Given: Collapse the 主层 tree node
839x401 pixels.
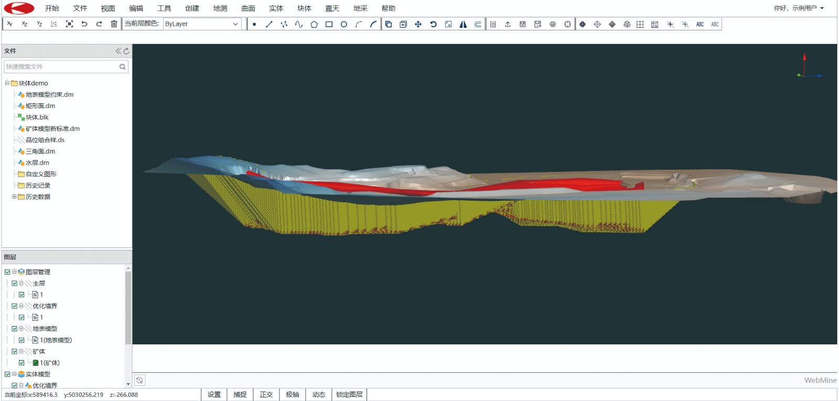Looking at the screenshot, I should 21,284.
